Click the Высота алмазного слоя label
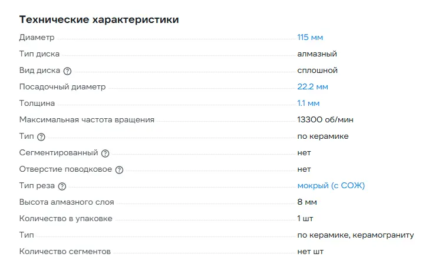The width and height of the screenshot is (432, 277). point(67,202)
